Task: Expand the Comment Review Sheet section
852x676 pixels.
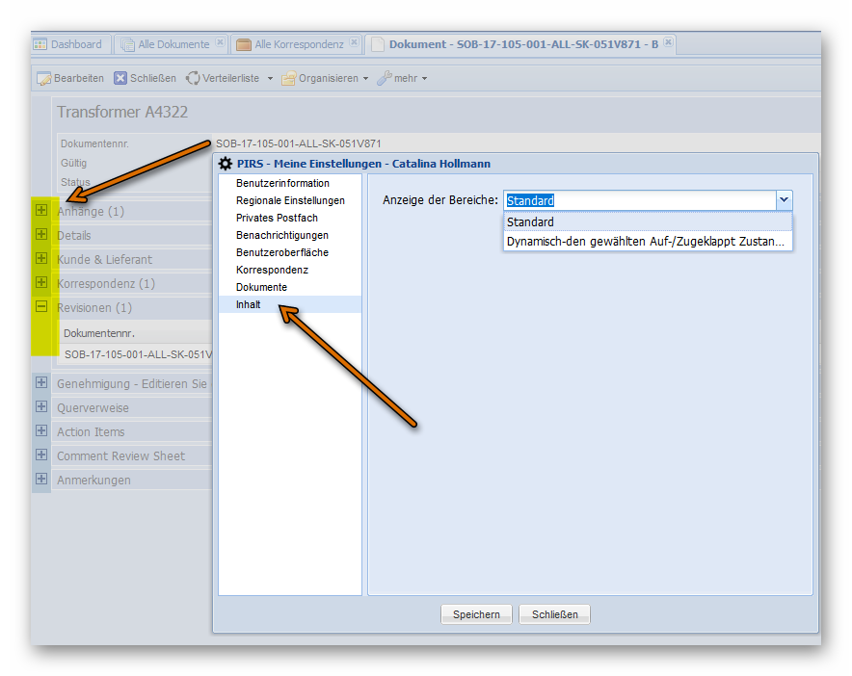Action: tap(41, 455)
